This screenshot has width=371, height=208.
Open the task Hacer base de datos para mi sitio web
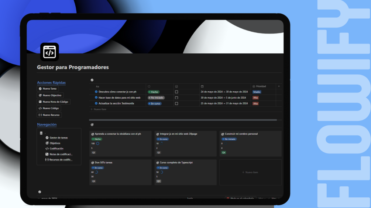120,98
